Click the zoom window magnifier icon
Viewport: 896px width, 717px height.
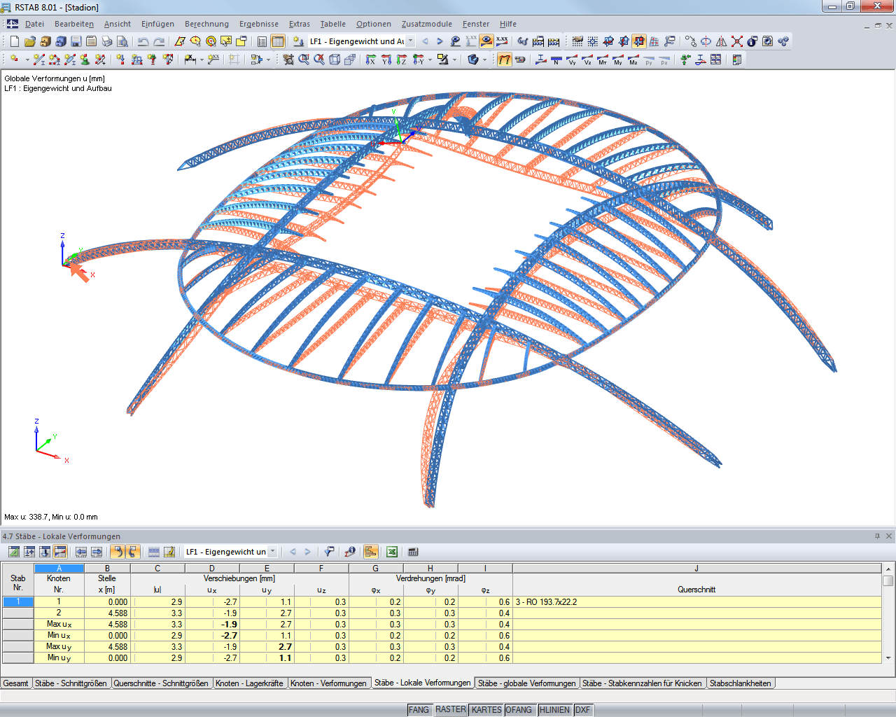click(304, 60)
